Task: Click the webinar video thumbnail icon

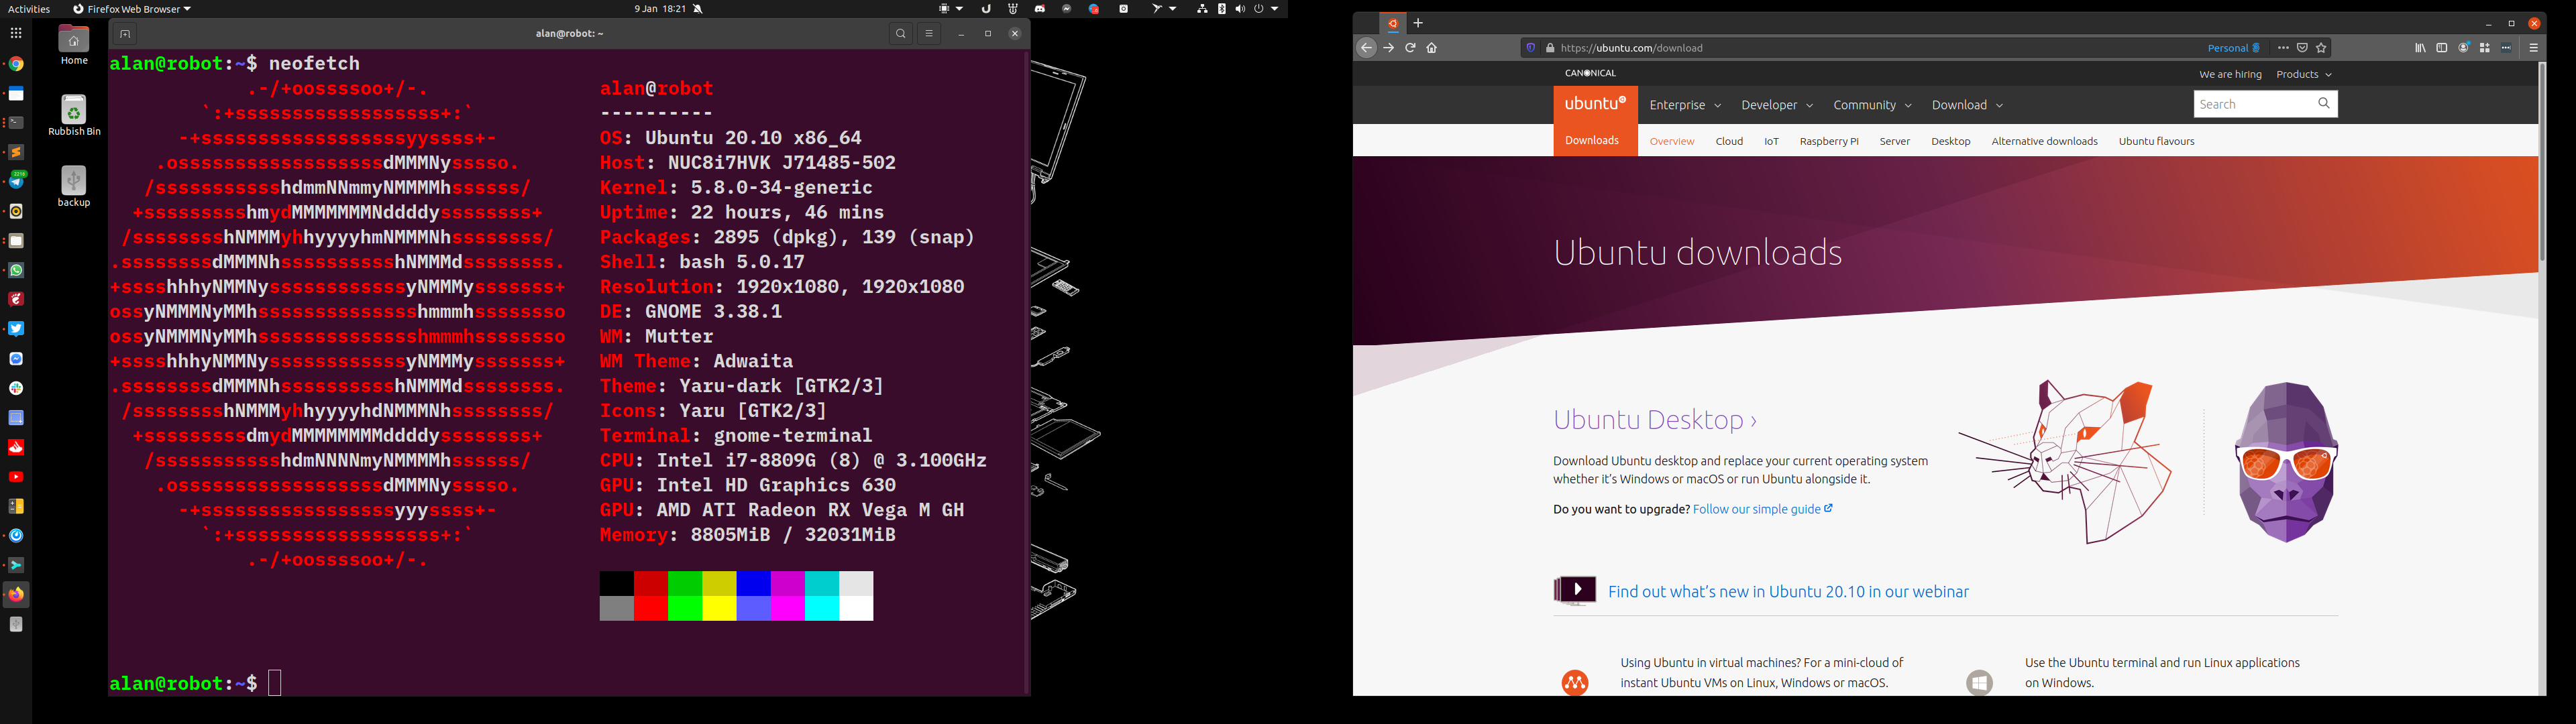Action: point(1575,591)
